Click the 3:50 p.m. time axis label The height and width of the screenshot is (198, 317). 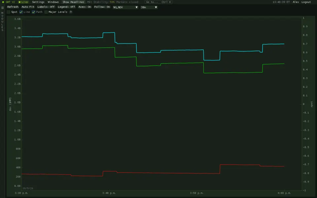pos(196,193)
